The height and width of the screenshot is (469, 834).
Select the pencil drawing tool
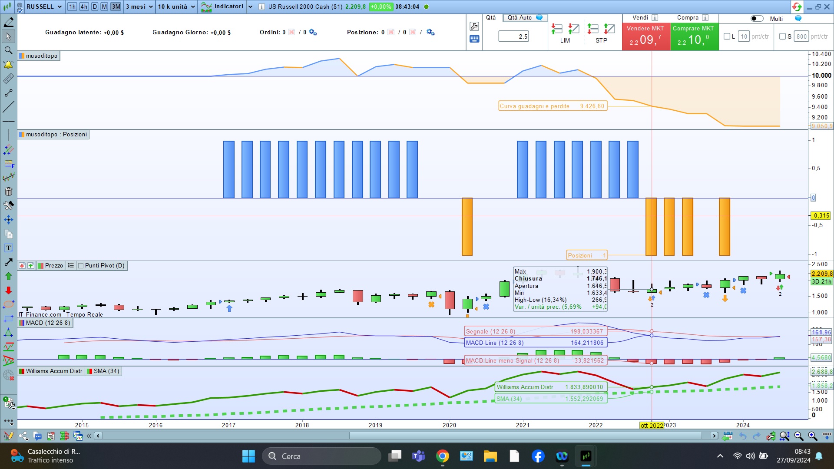8,22
